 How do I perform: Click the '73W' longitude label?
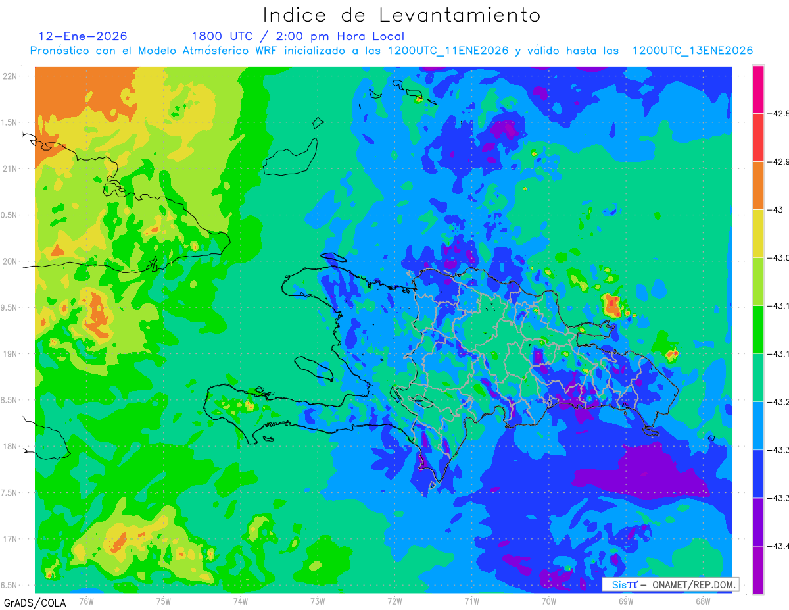[318, 601]
